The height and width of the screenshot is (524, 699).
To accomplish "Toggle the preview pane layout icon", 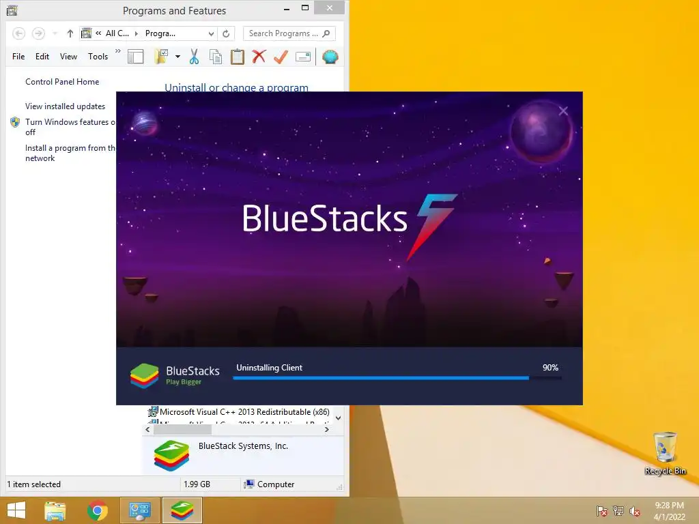I will [136, 57].
